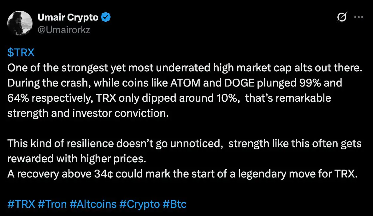
Task: Click the Grok slashed-circle icon
Action: point(342,17)
